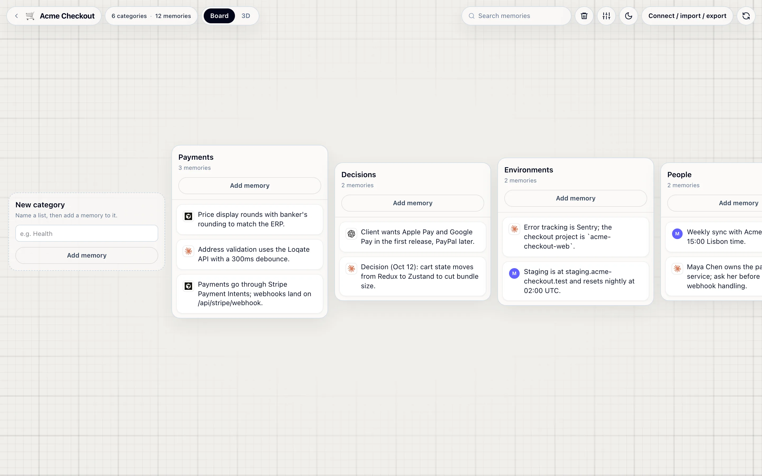
Task: Open the Sentry error tracking memory
Action: click(x=575, y=237)
